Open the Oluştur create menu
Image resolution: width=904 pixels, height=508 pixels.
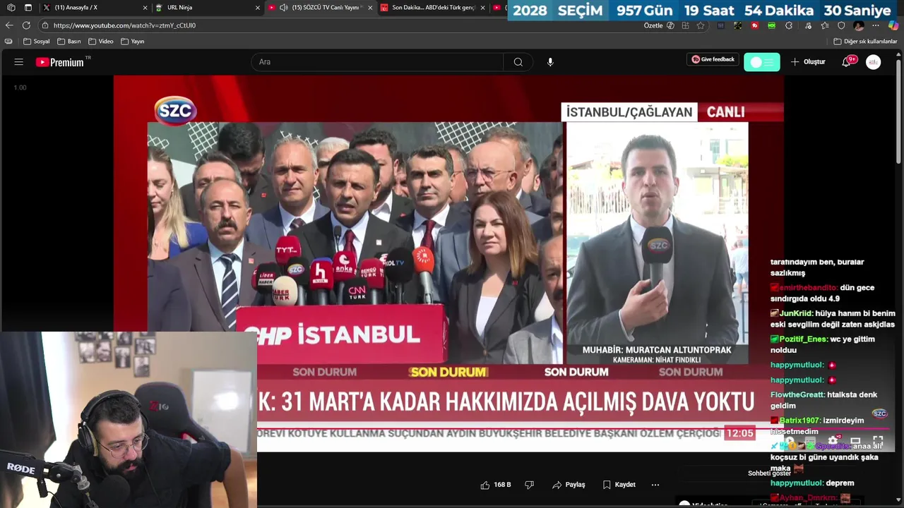808,62
